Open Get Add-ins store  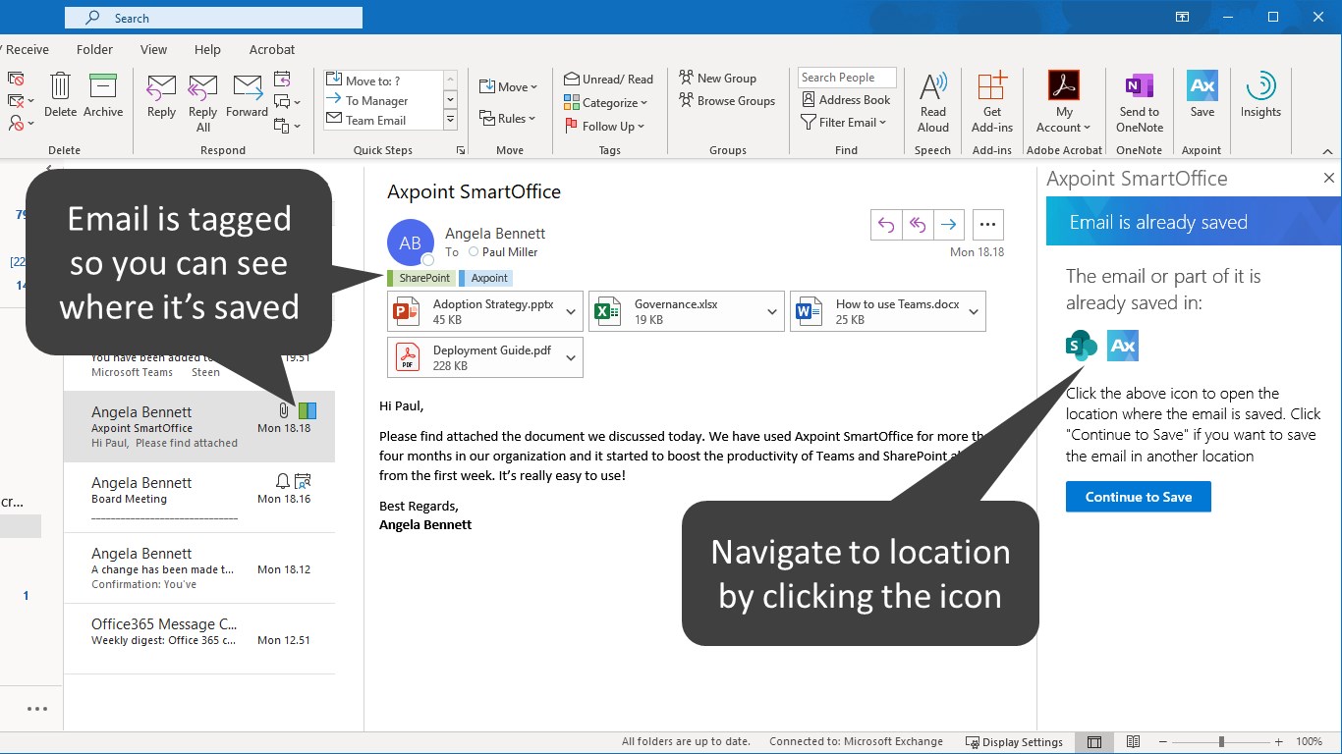992,102
